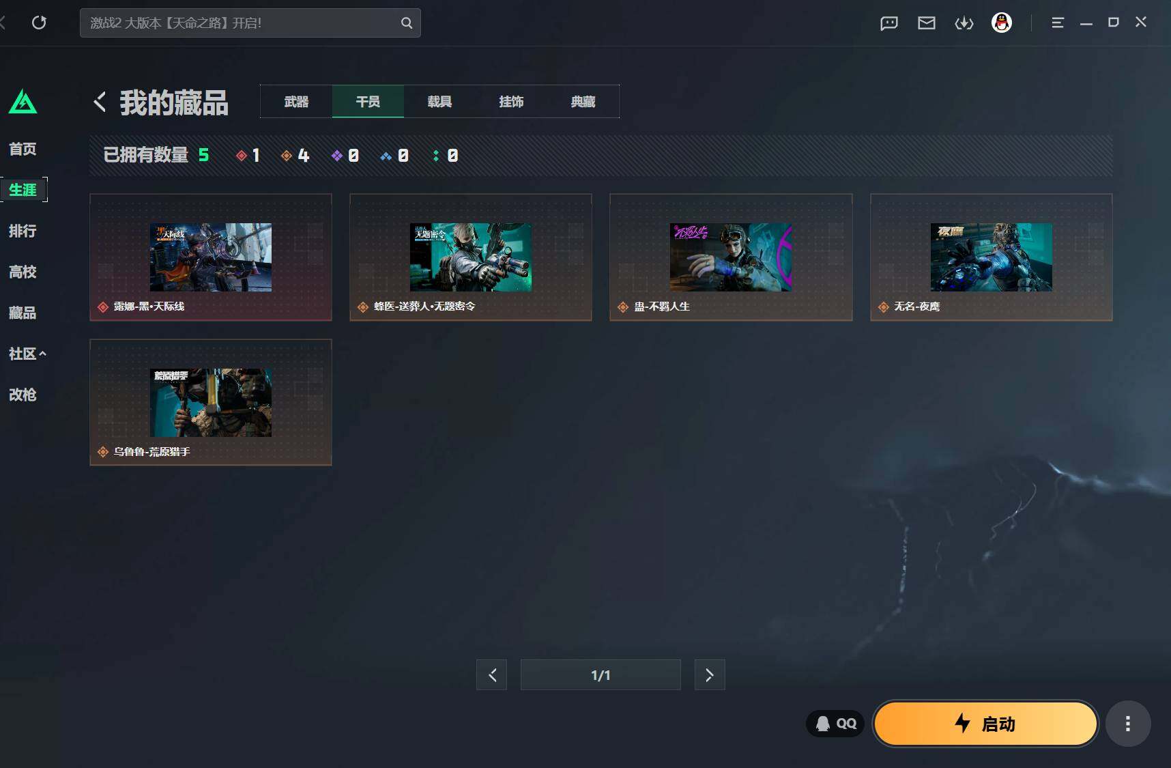Go to next page arrow

click(710, 675)
